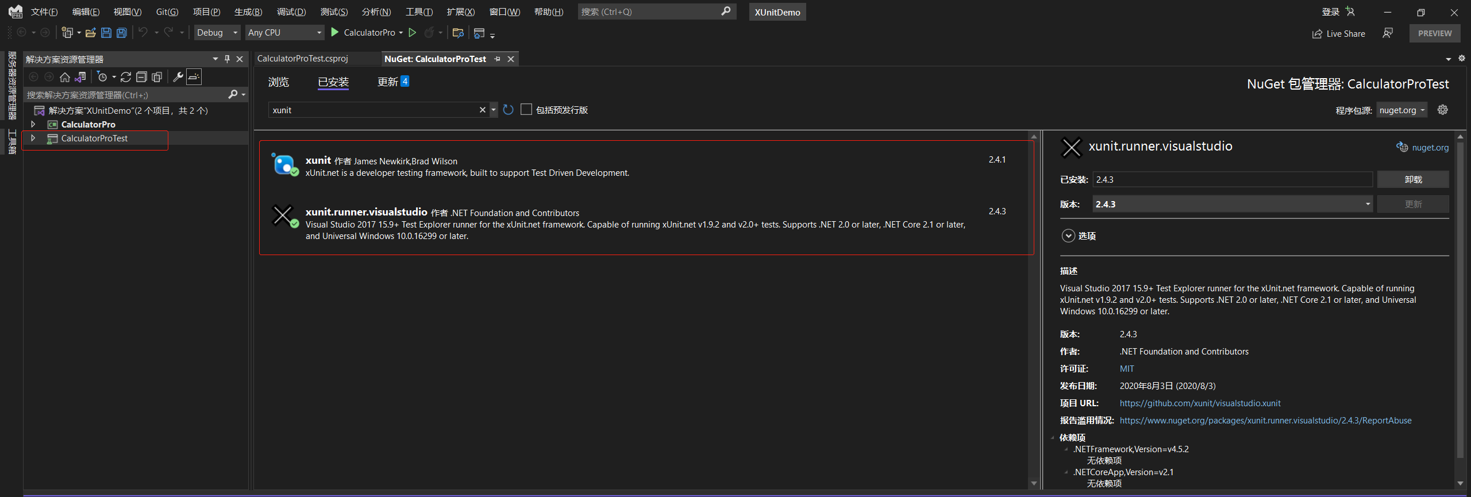This screenshot has height=497, width=1471.
Task: Click the Save single disk icon
Action: (106, 33)
